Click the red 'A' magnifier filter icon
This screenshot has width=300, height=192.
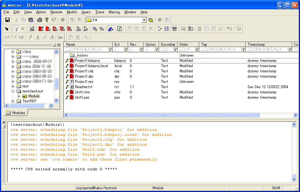(x=55, y=29)
